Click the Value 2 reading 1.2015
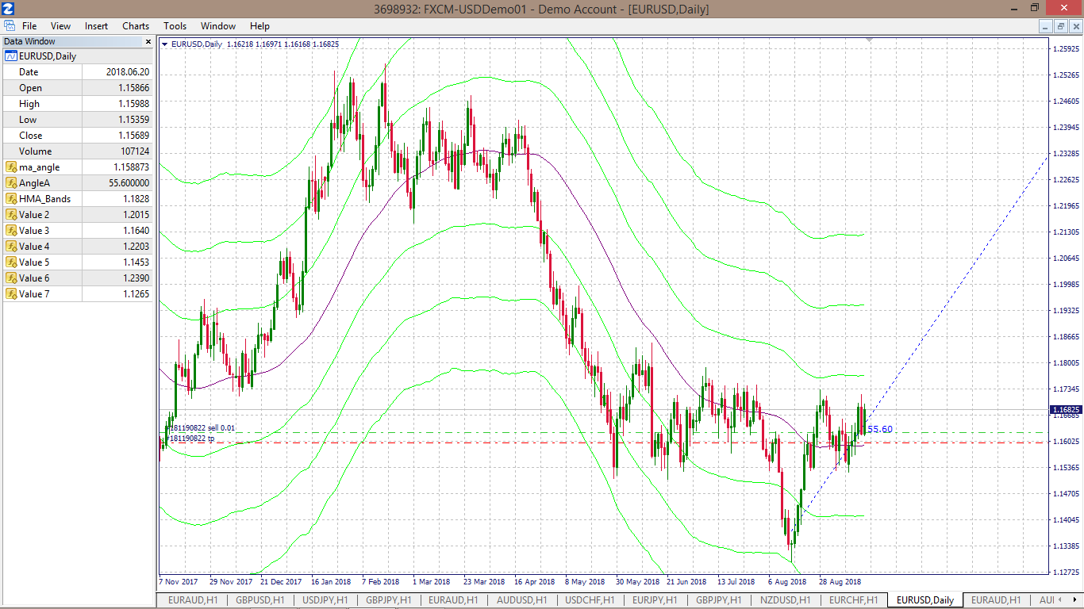 click(136, 215)
